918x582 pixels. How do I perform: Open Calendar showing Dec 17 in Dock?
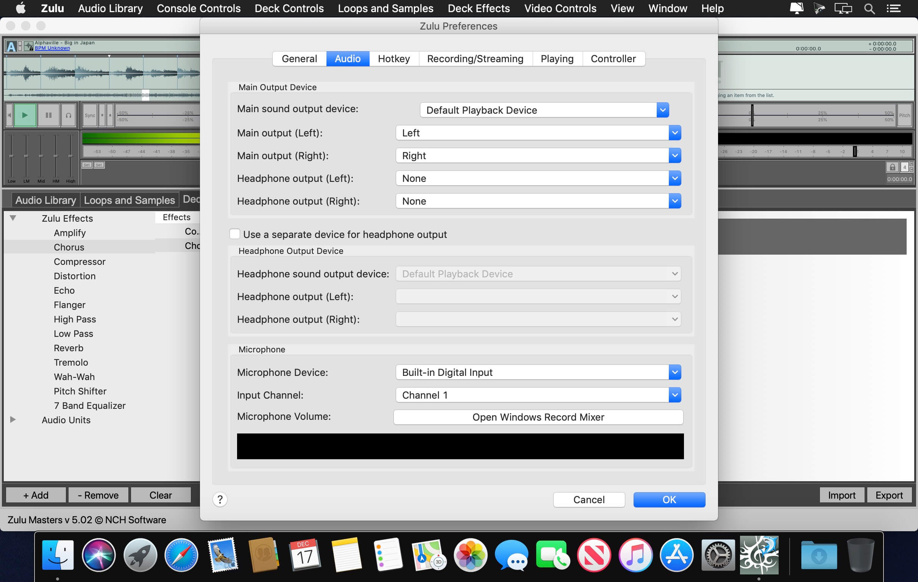[304, 555]
